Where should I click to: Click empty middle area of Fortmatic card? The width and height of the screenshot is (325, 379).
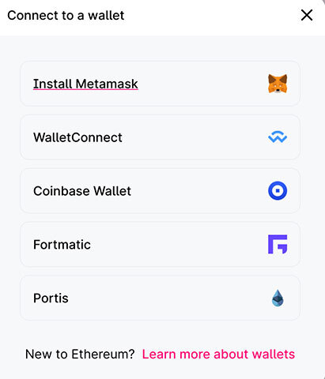click(180, 244)
